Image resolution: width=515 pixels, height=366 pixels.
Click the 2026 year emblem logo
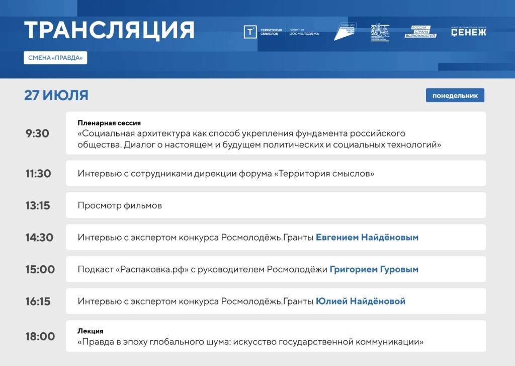tap(380, 32)
